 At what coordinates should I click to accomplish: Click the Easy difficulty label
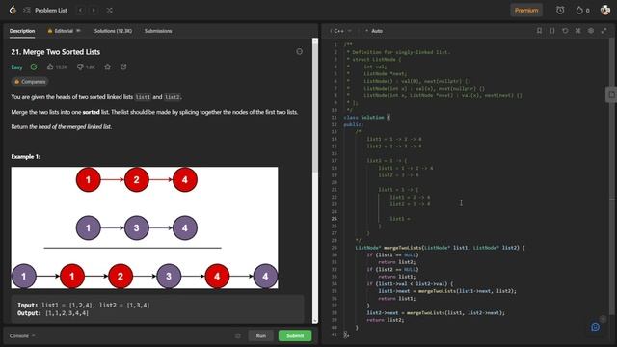tap(16, 67)
